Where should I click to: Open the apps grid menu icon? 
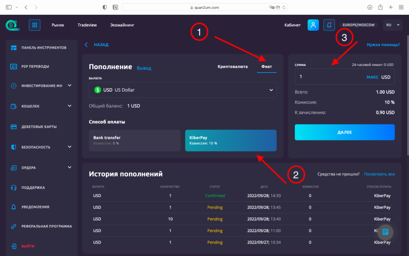click(x=34, y=25)
